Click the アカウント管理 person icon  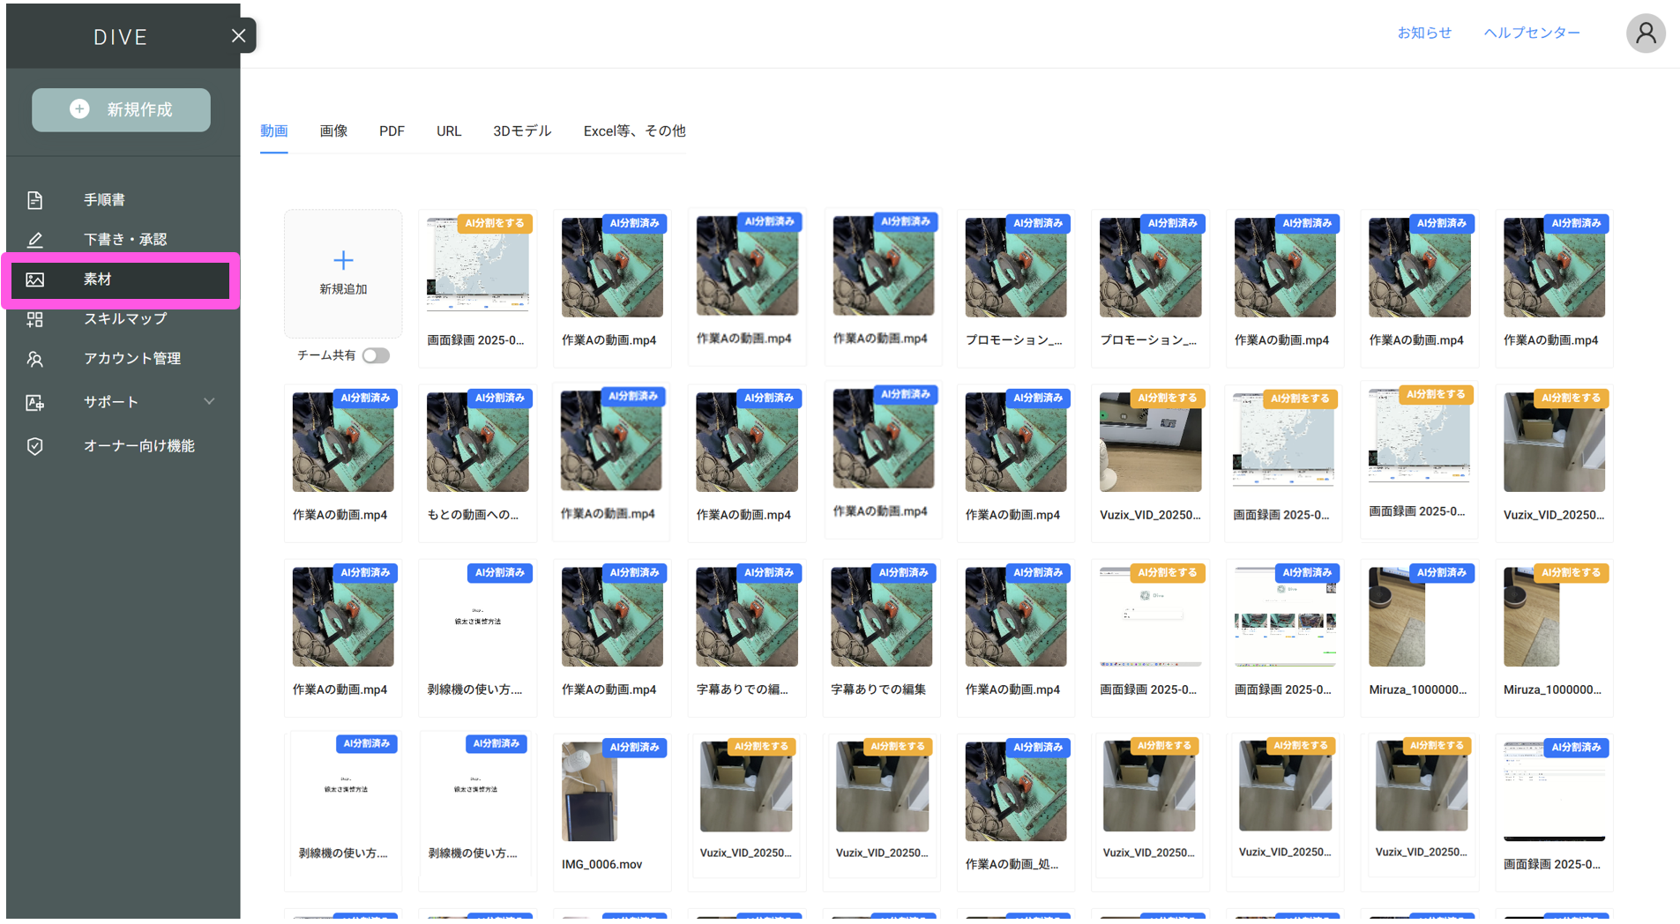(35, 359)
